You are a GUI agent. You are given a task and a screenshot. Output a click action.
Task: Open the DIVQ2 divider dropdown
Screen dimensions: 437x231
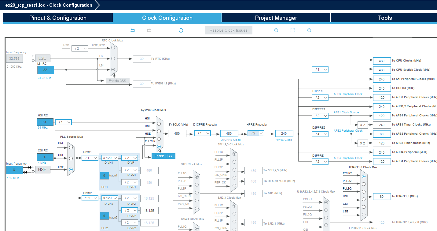coord(130,210)
